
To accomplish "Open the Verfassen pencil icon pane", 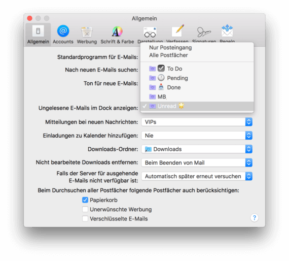I will [177, 34].
